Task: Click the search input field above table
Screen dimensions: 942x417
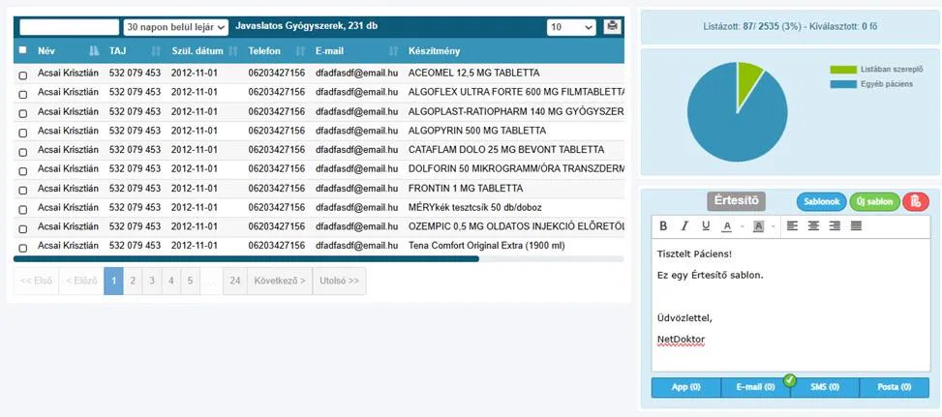Action: 69,27
